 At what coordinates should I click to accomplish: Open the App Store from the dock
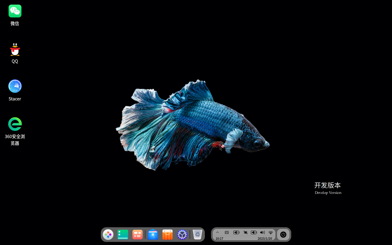click(x=167, y=234)
